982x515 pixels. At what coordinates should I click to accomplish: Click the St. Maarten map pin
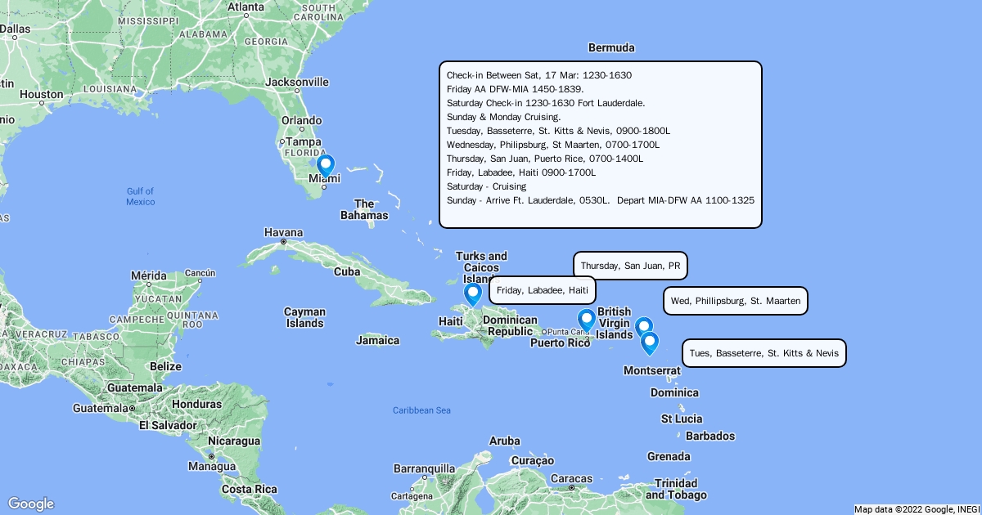click(x=644, y=329)
